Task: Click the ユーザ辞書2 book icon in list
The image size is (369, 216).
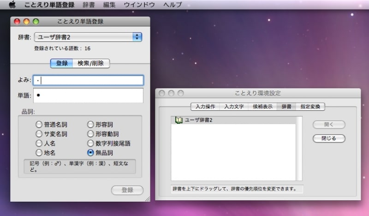Action: (179, 120)
